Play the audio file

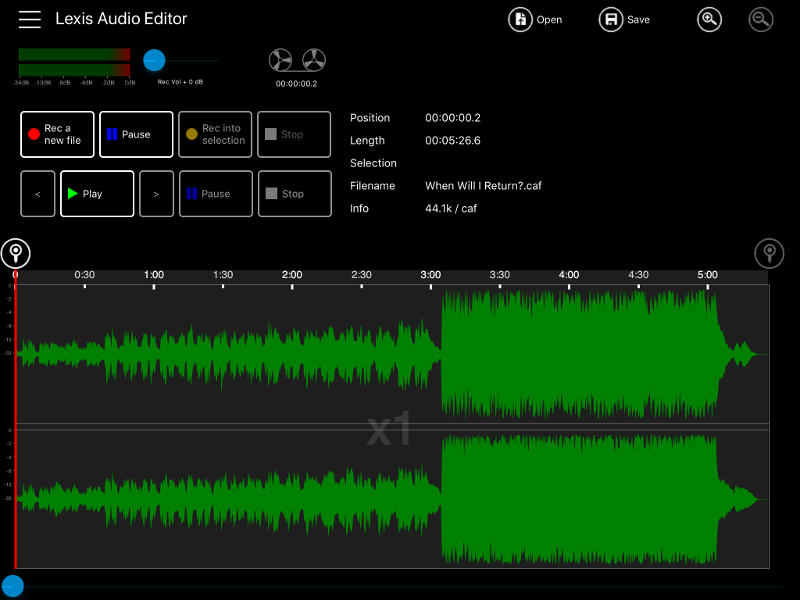(97, 194)
